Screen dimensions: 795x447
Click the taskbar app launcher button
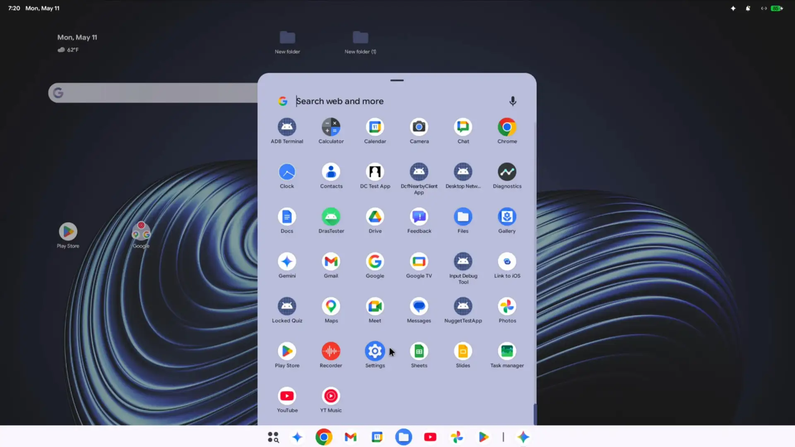tap(273, 437)
